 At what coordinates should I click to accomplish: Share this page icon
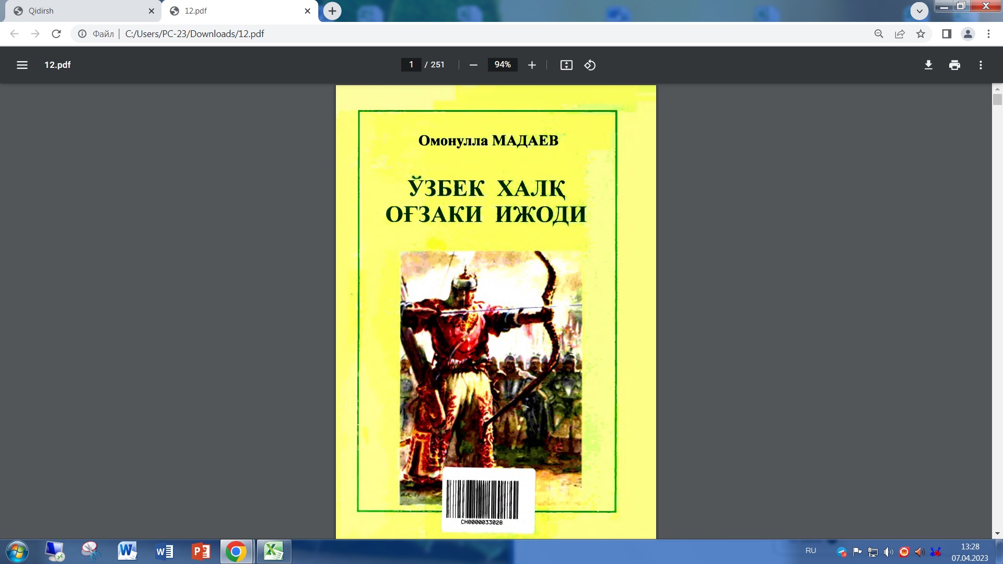tap(900, 34)
